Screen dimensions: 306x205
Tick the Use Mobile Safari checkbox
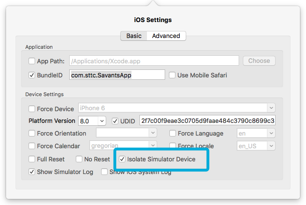point(172,75)
